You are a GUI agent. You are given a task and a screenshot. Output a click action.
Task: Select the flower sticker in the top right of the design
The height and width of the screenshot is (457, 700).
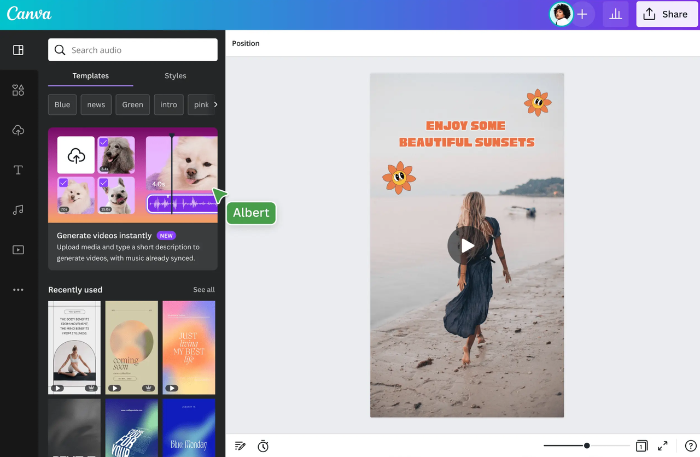538,102
